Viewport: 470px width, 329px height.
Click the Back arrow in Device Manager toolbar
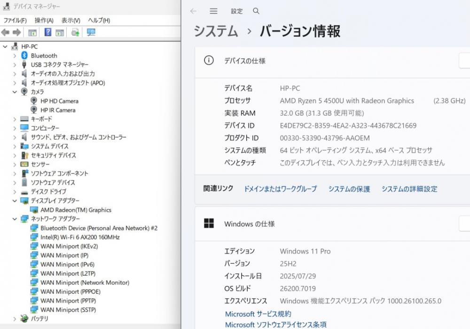[x=5, y=32]
